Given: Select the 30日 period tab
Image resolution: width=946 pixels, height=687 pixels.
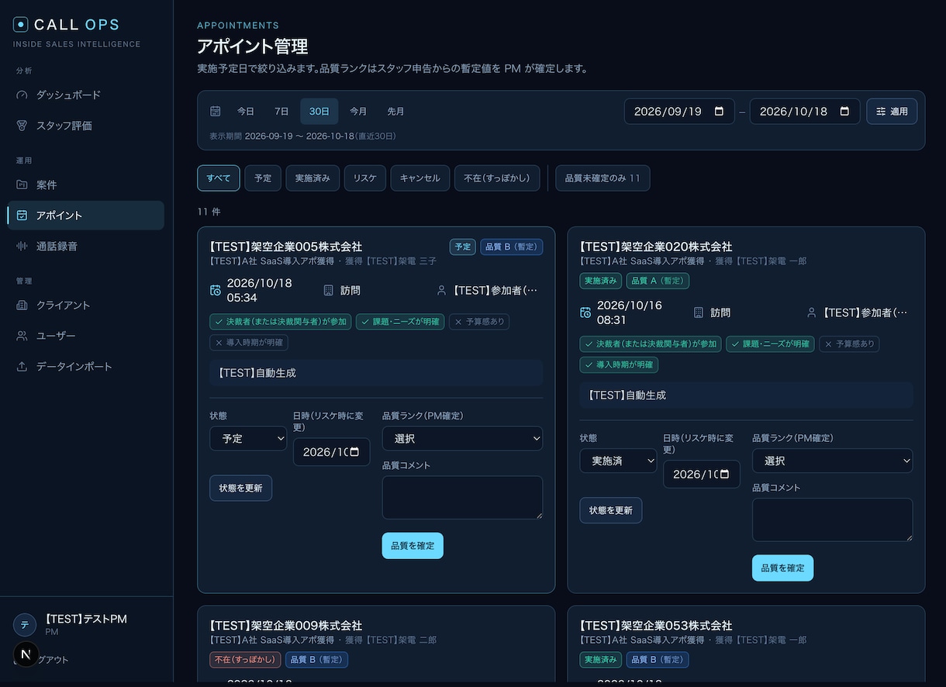Looking at the screenshot, I should point(319,112).
